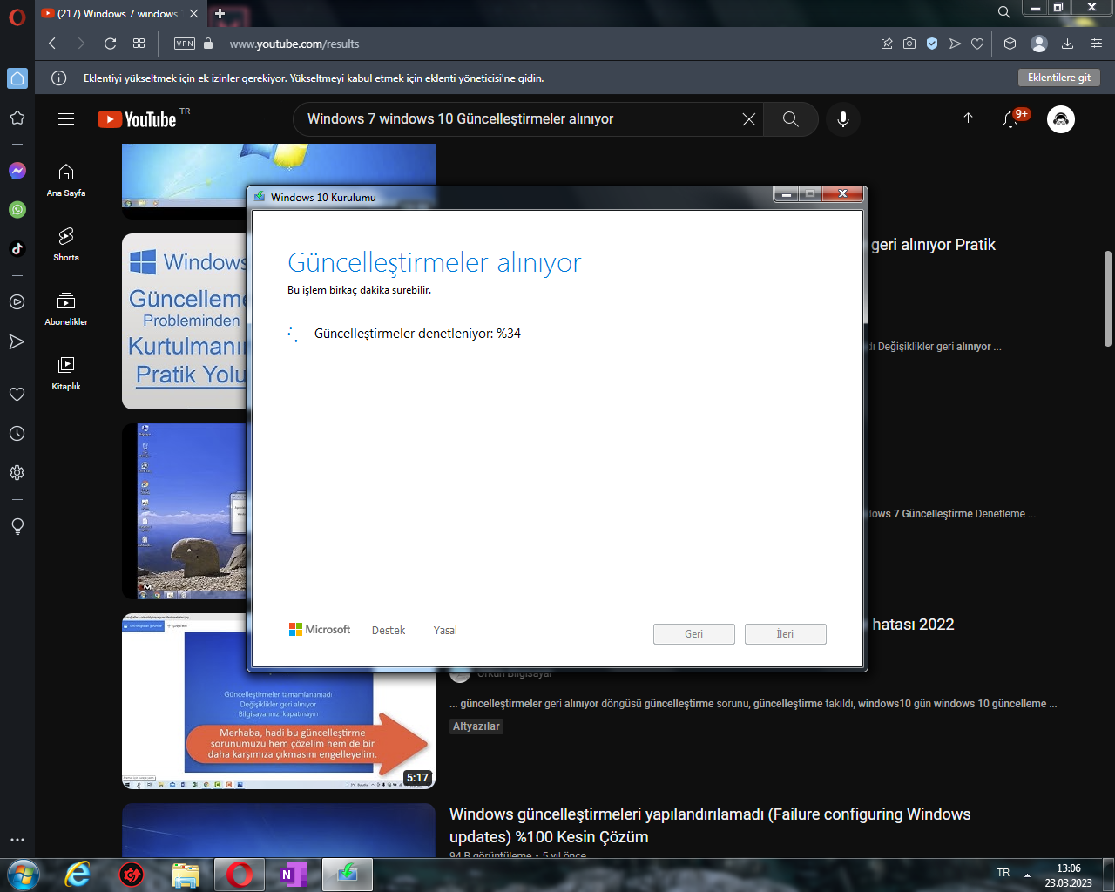Click the "İleri" button in setup dialog
This screenshot has width=1115, height=892.
pos(786,634)
